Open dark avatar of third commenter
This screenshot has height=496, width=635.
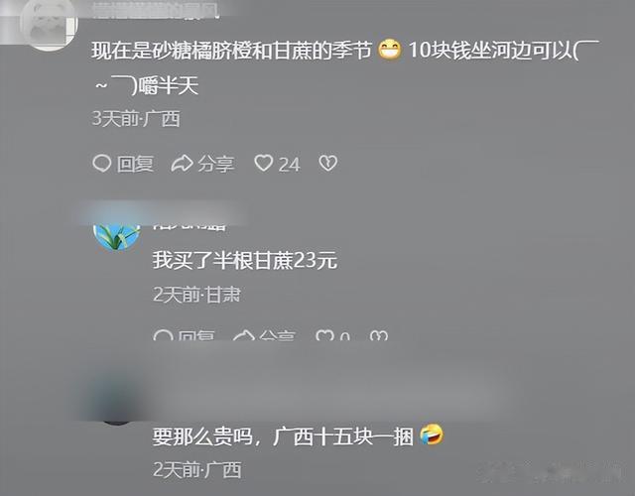(x=117, y=402)
